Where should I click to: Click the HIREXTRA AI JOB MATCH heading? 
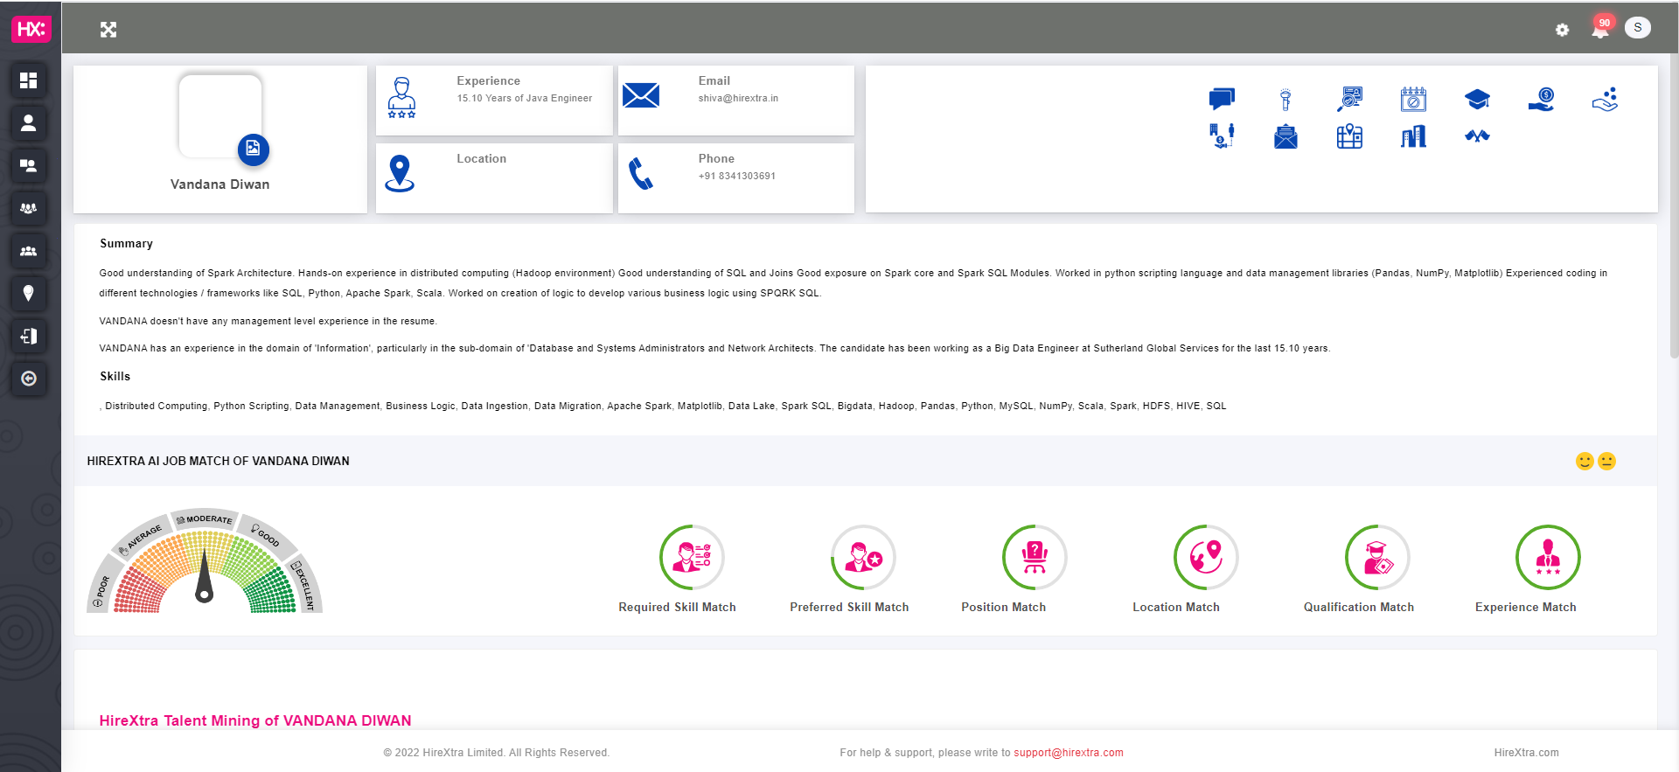[x=219, y=461]
